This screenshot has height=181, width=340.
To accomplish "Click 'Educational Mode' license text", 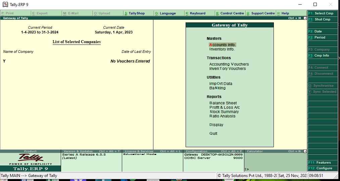I will 140,154.
